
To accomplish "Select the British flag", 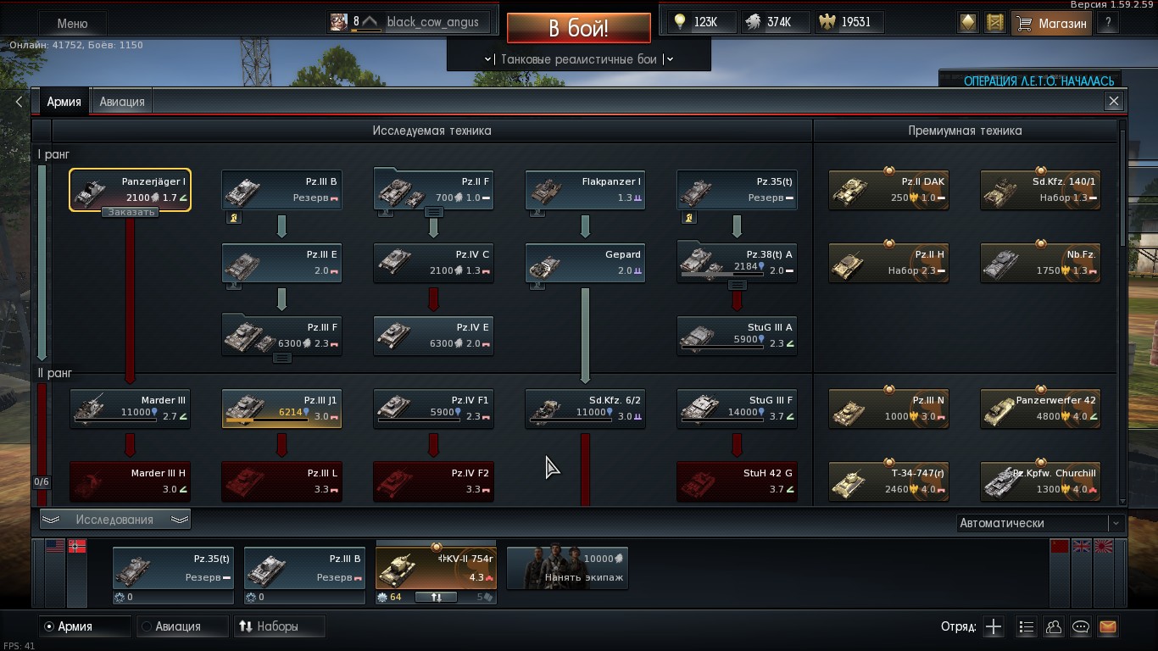I will pyautogui.click(x=1082, y=546).
